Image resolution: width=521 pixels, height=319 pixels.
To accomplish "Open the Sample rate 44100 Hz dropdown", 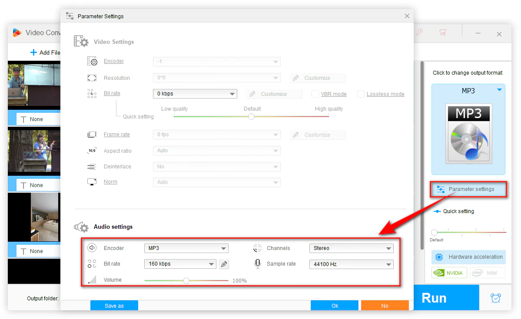I will (351, 264).
